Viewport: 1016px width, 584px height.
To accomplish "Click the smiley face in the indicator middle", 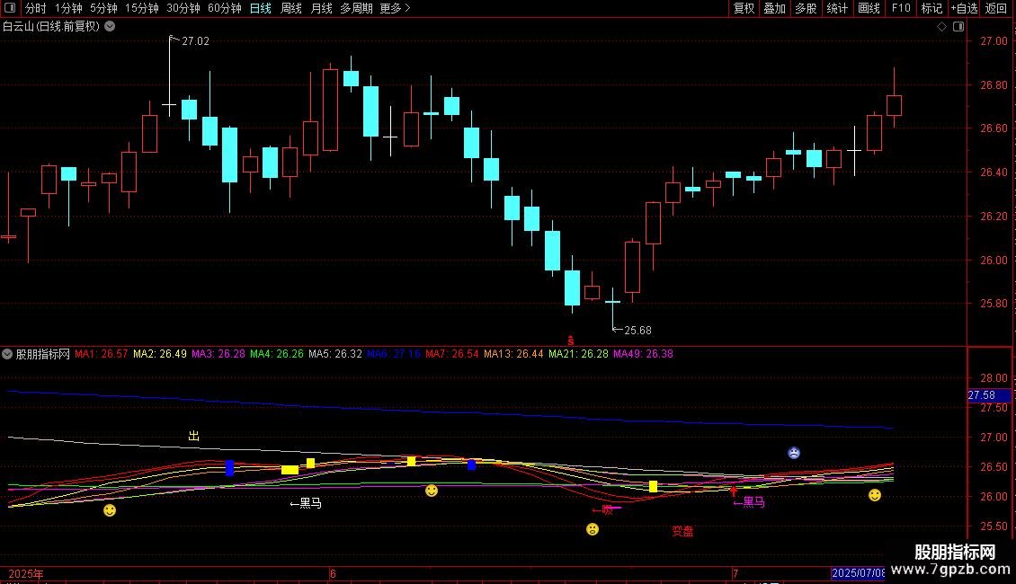I will pyautogui.click(x=432, y=491).
